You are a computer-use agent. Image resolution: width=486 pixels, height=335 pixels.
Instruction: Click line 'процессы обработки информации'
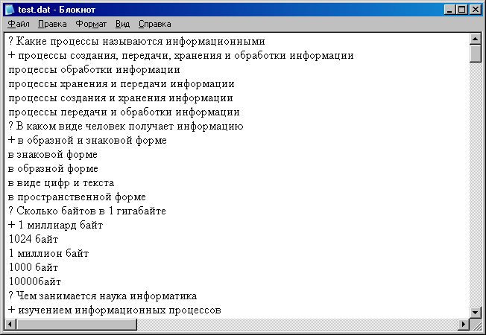point(94,70)
